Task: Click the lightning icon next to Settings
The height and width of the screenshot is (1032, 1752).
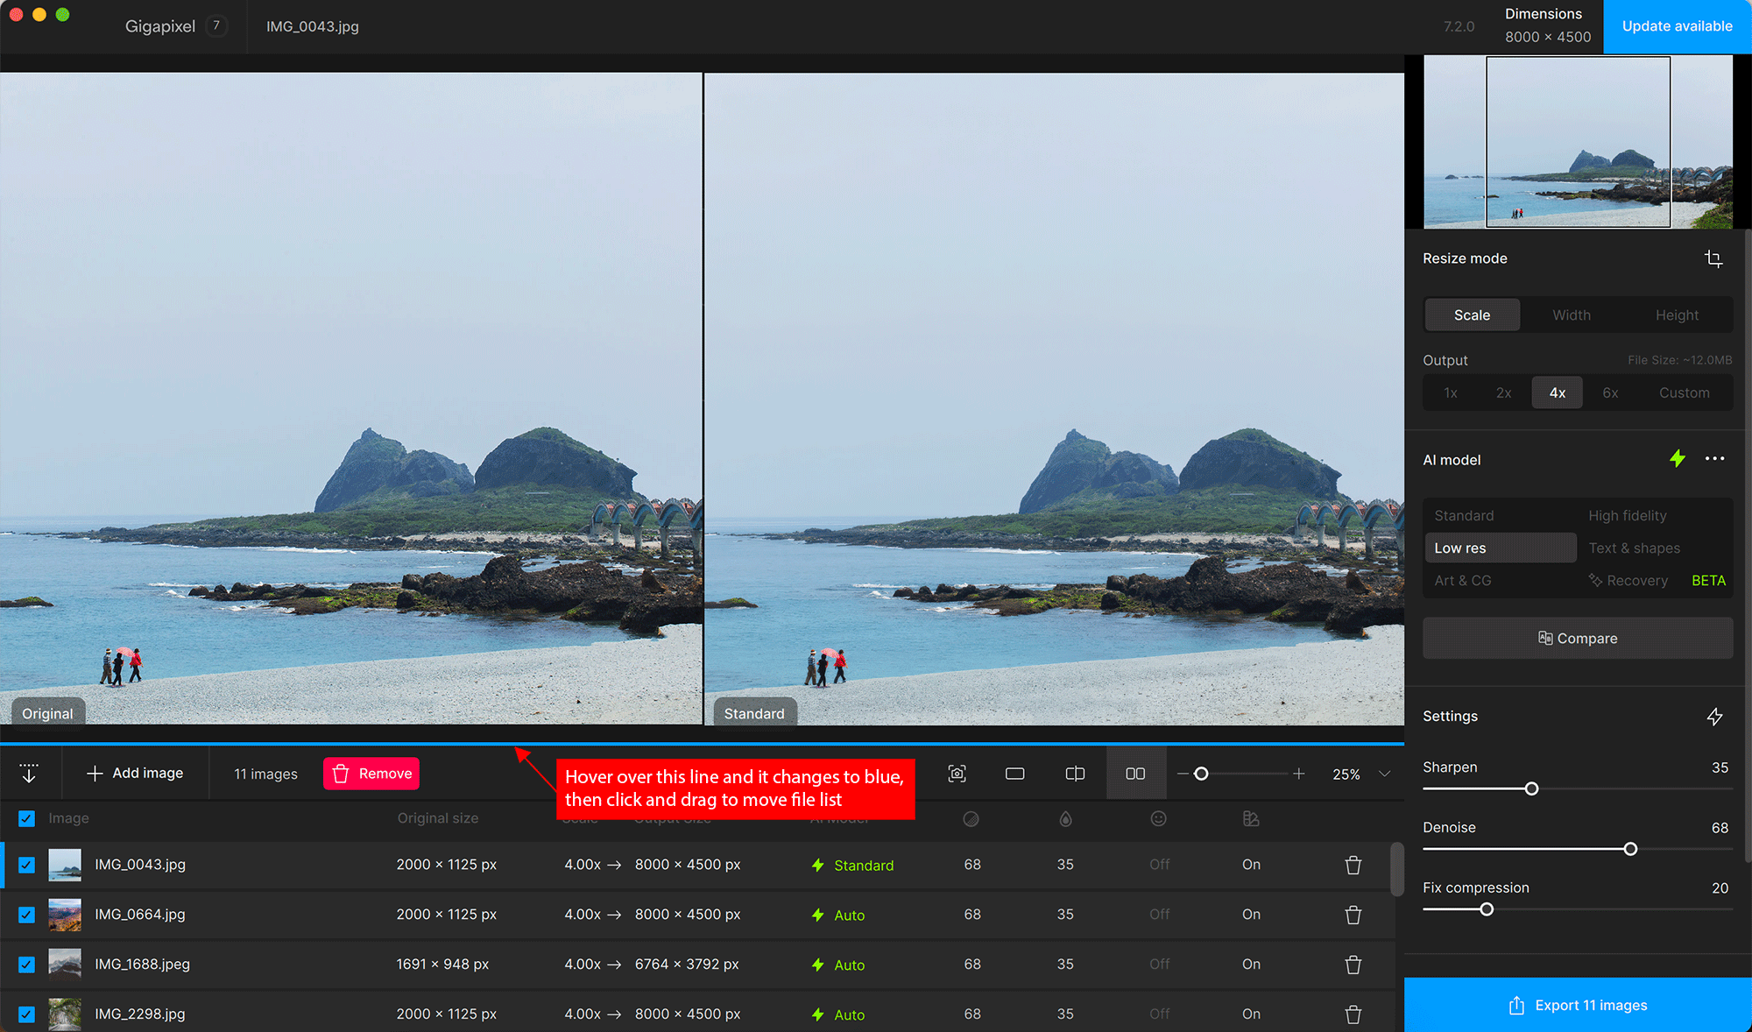Action: click(1714, 717)
